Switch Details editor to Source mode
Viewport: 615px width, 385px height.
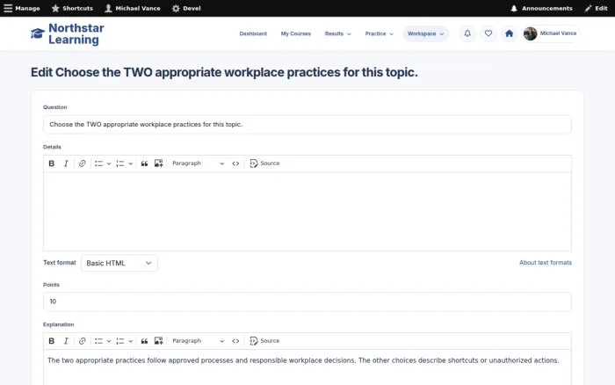click(264, 163)
